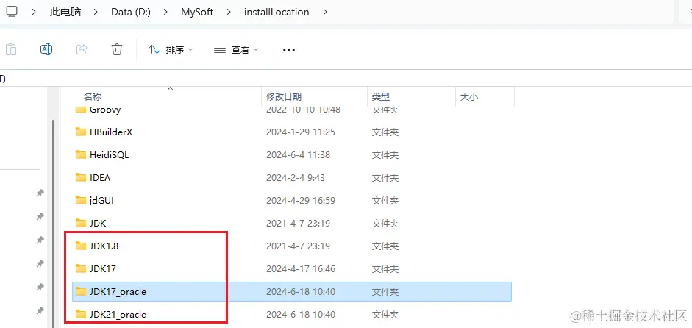Click the JDK21_oracle folder icon
The width and height of the screenshot is (692, 328).
pos(80,314)
